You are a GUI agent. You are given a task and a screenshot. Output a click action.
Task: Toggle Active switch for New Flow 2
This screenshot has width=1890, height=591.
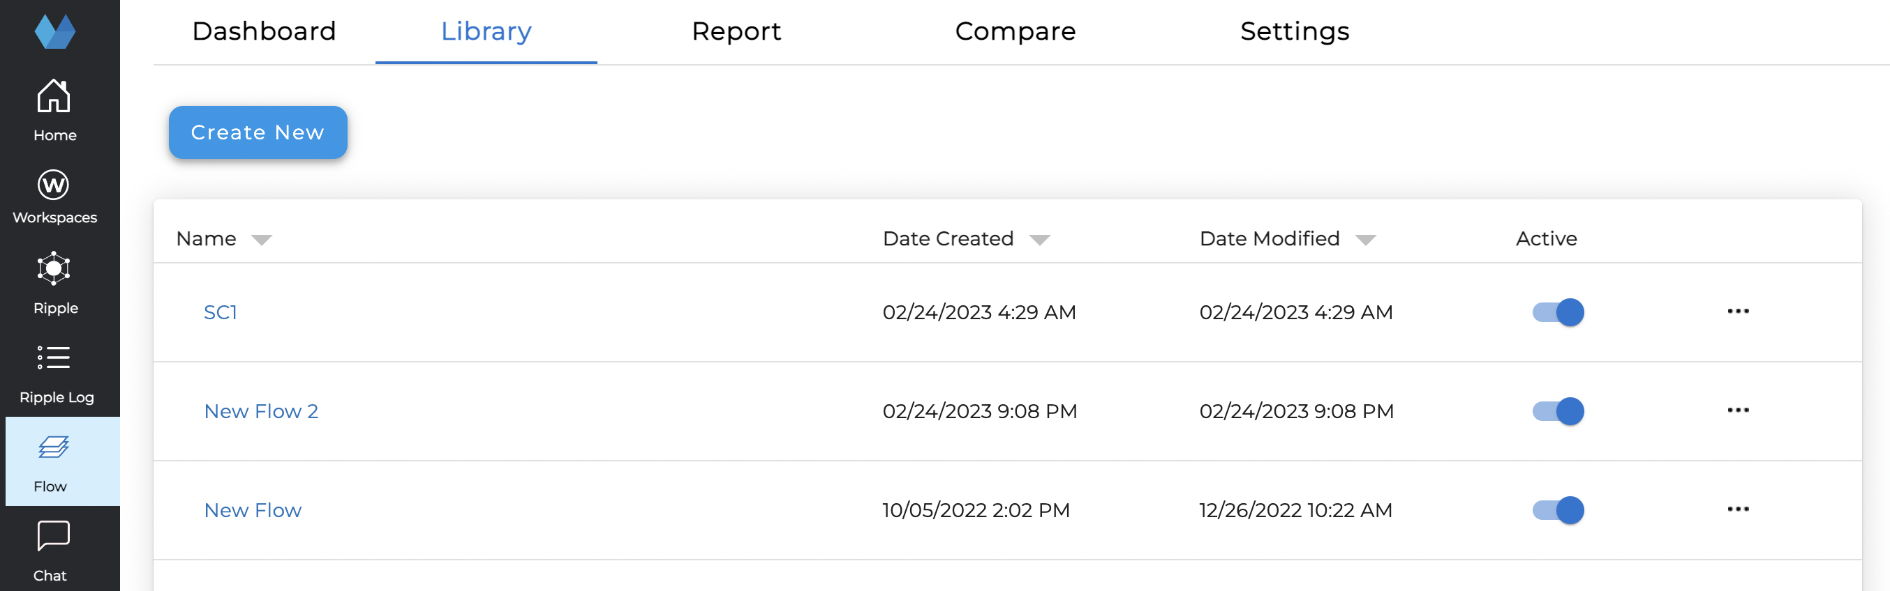(x=1558, y=412)
